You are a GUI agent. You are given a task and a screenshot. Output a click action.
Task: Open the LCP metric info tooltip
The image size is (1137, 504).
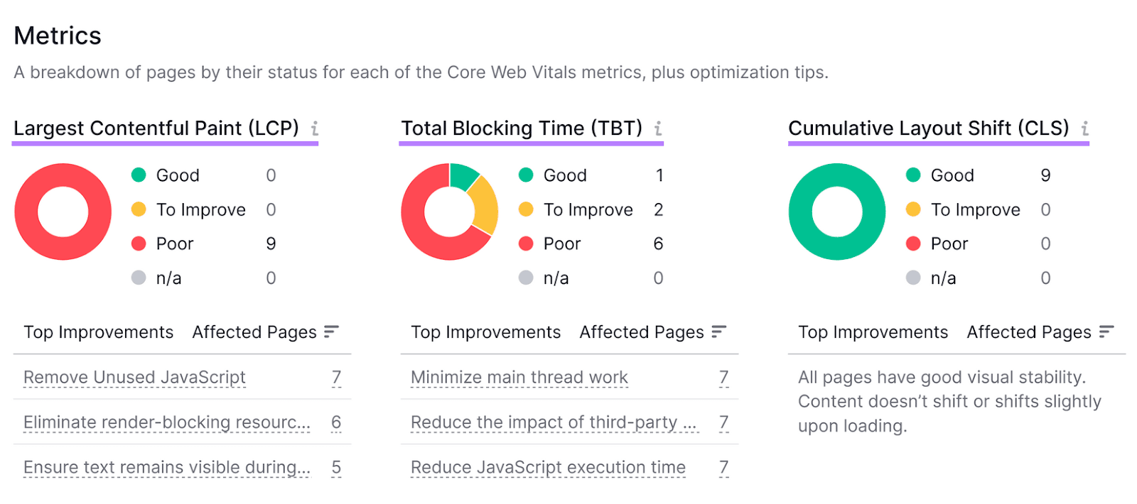(x=315, y=128)
